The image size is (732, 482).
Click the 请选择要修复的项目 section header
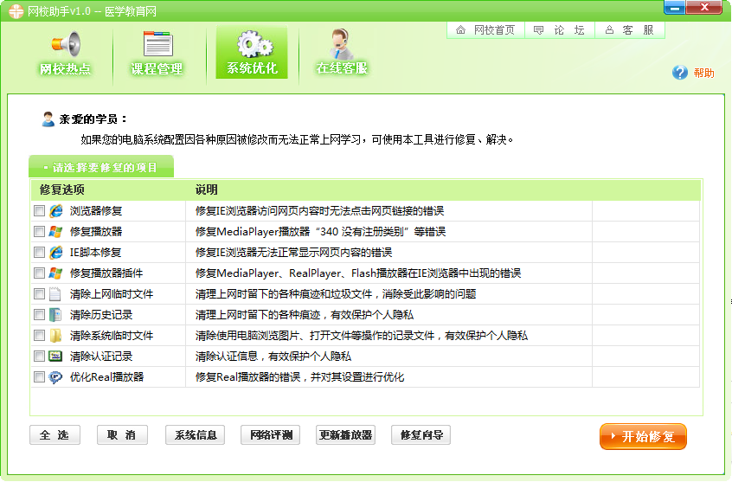click(x=101, y=168)
